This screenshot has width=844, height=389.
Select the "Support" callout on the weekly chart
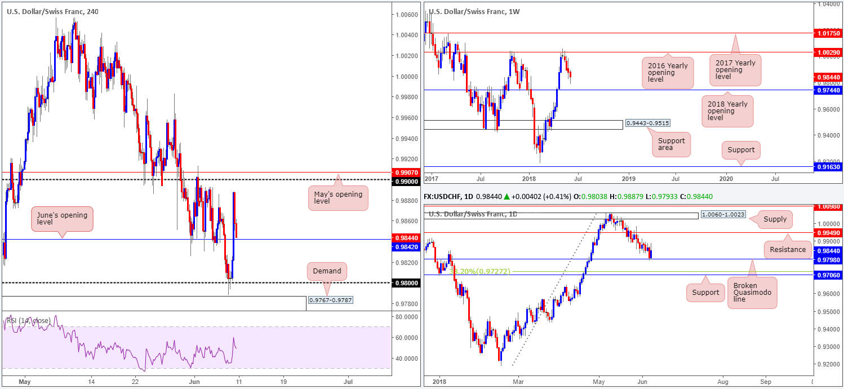(x=740, y=151)
